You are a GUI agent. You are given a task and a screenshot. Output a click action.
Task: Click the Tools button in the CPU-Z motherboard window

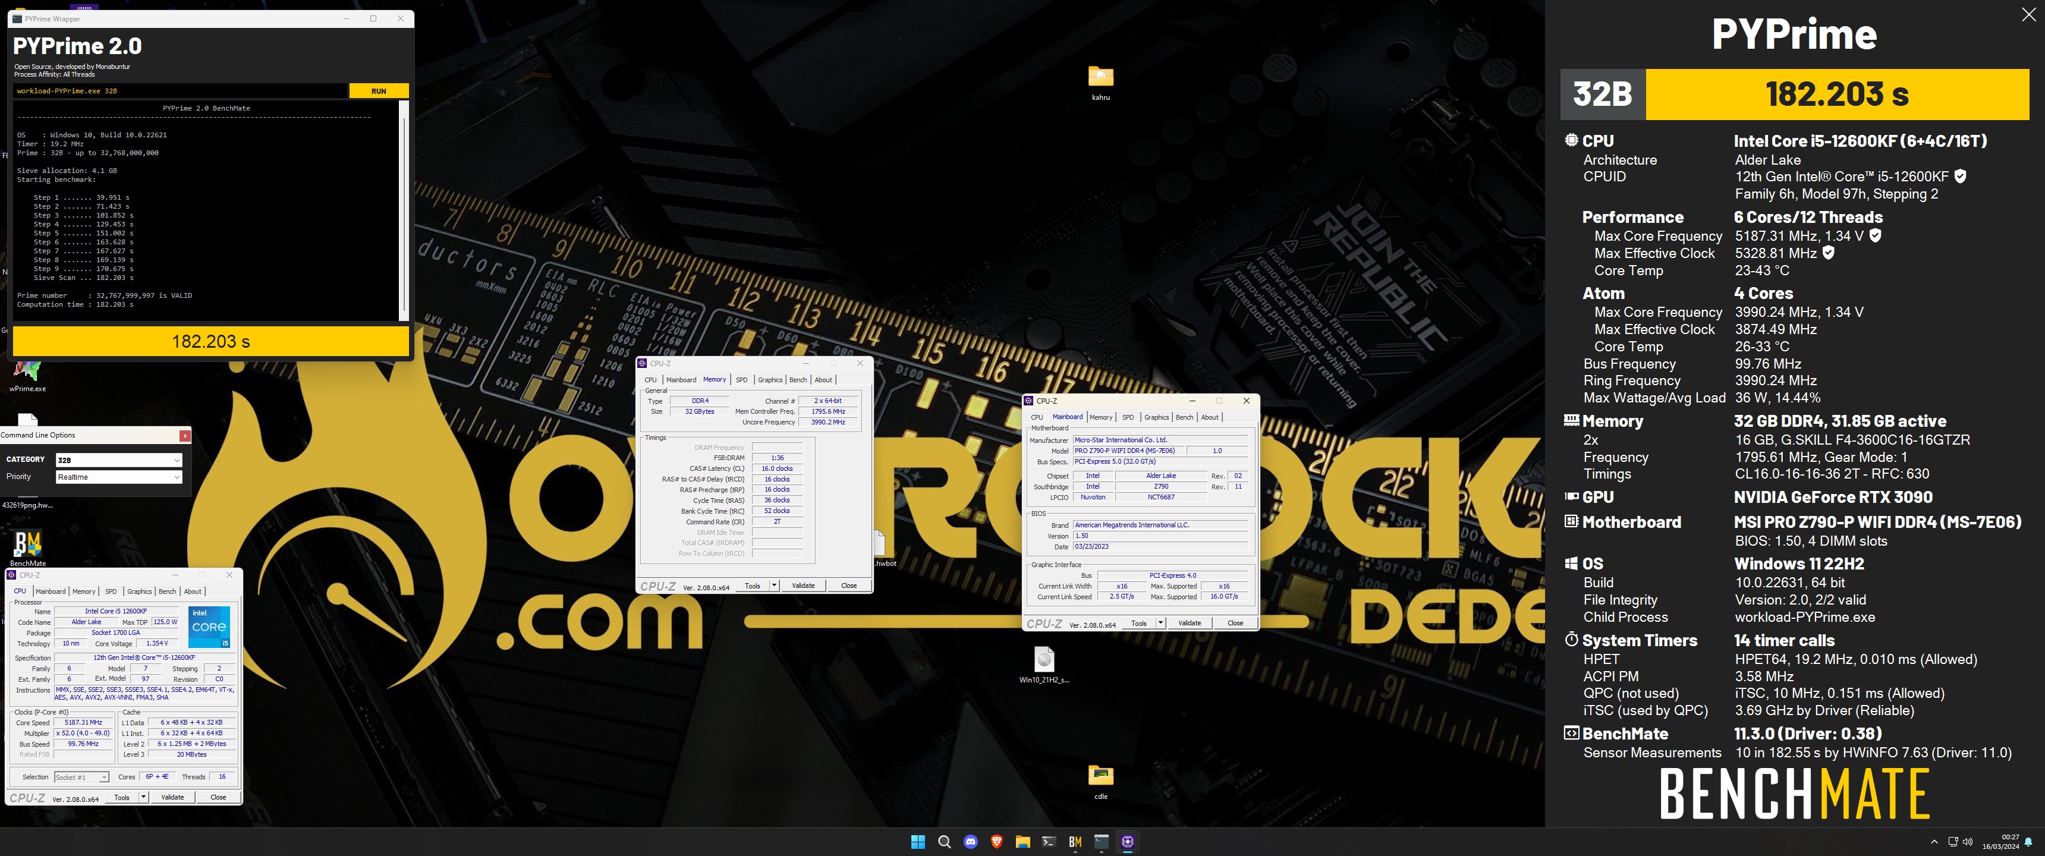[1138, 622]
